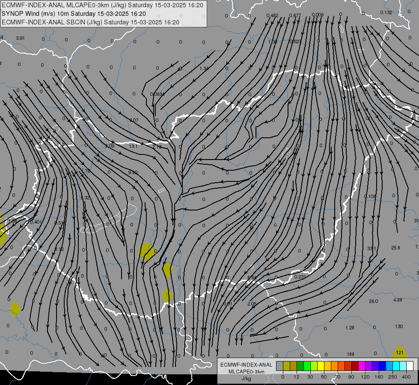Click the map value 2.05
This screenshot has width=419, height=385.
pos(252,304)
